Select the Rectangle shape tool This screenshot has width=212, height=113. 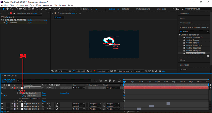(29, 9)
